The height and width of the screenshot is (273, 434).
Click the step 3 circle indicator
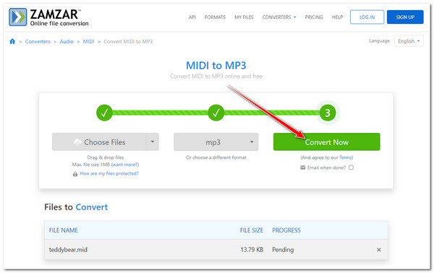click(328, 113)
